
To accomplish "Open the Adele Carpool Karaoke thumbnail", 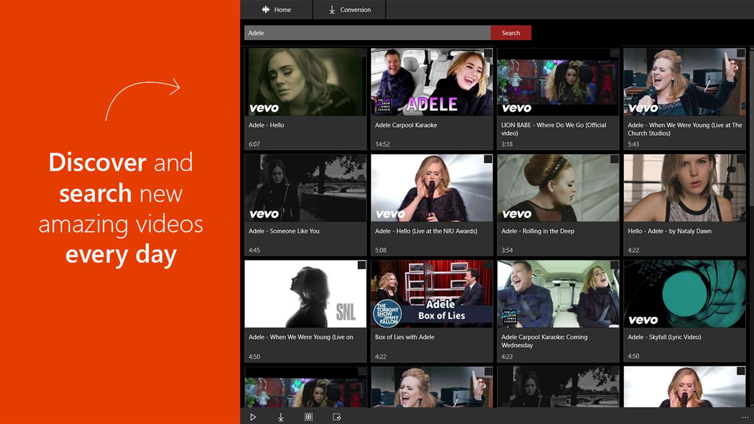I will click(432, 82).
